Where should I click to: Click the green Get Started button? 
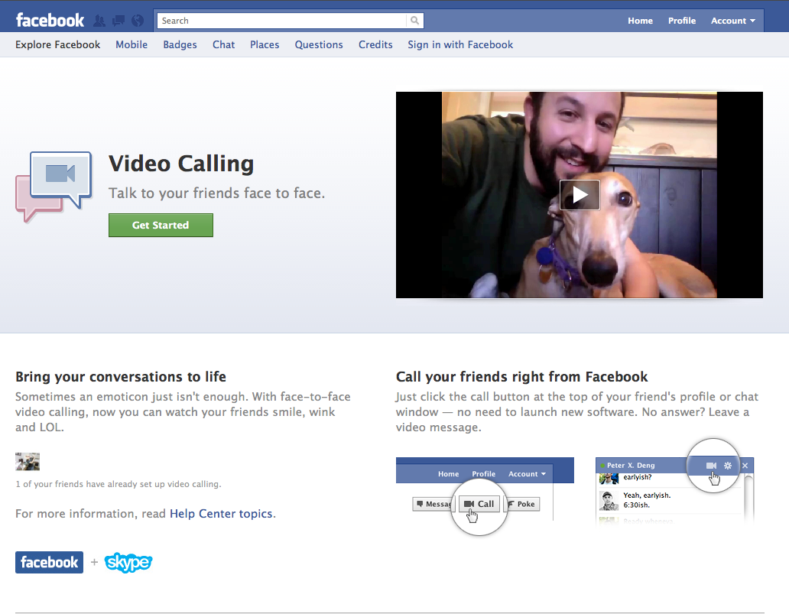click(x=161, y=225)
